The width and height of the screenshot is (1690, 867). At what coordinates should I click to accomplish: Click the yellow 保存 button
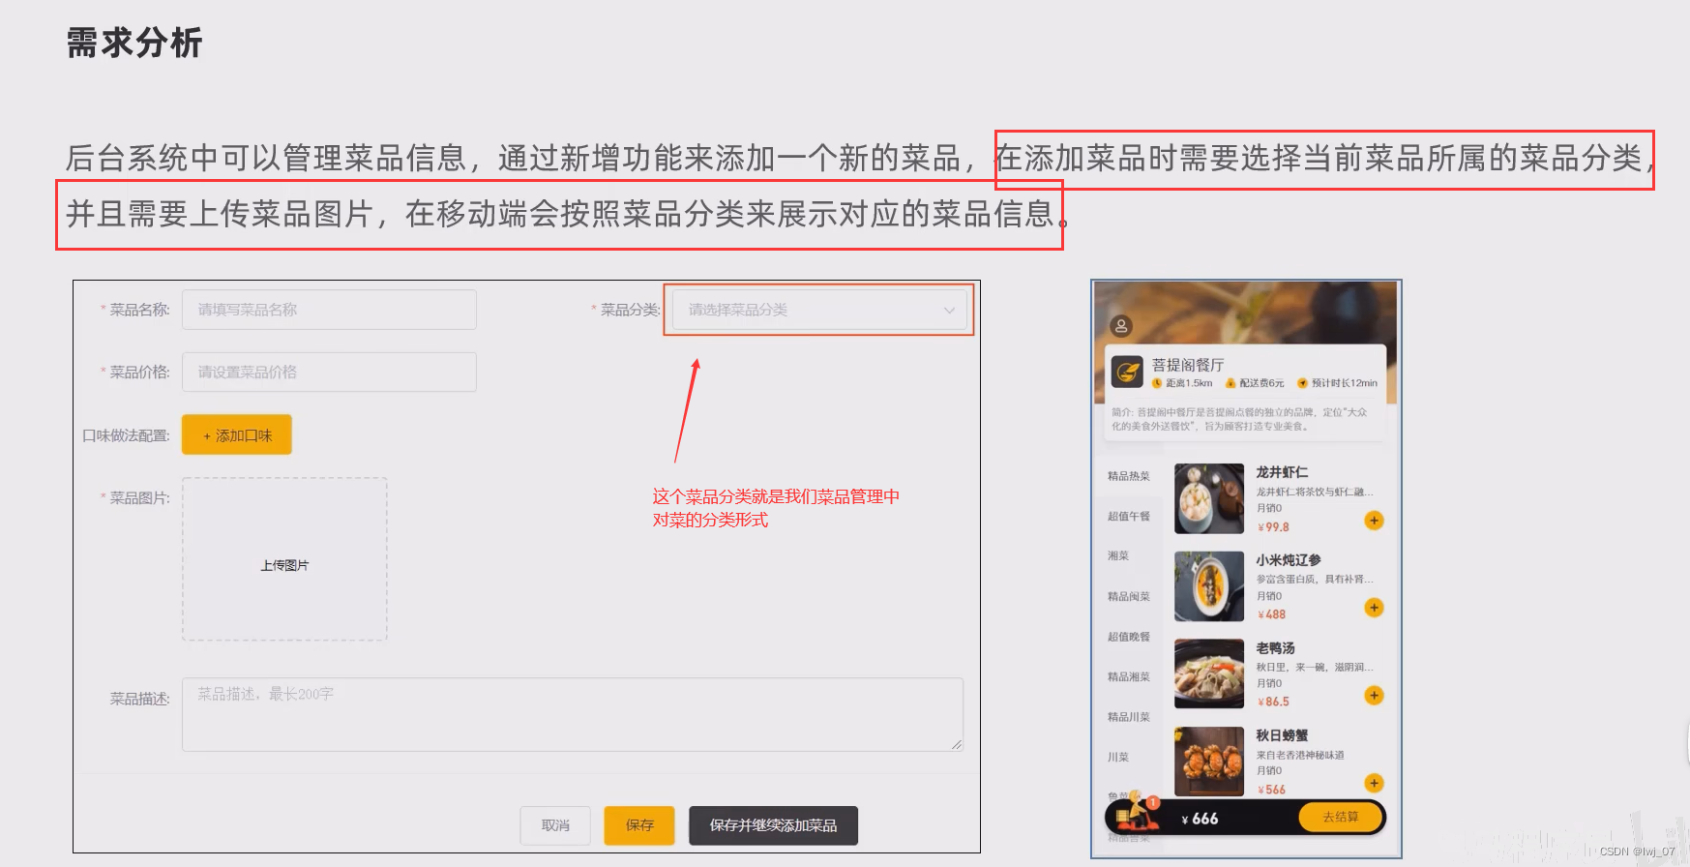click(639, 825)
